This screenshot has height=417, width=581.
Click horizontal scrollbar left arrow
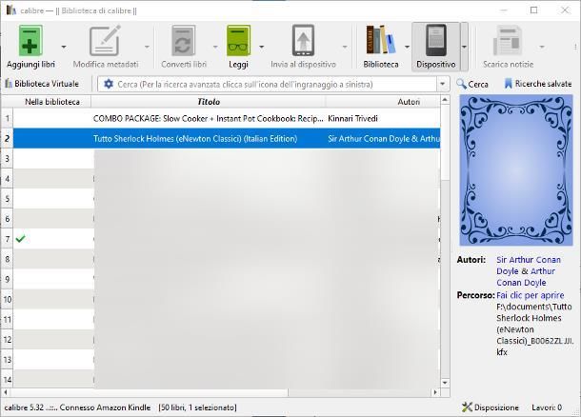pos(5,392)
